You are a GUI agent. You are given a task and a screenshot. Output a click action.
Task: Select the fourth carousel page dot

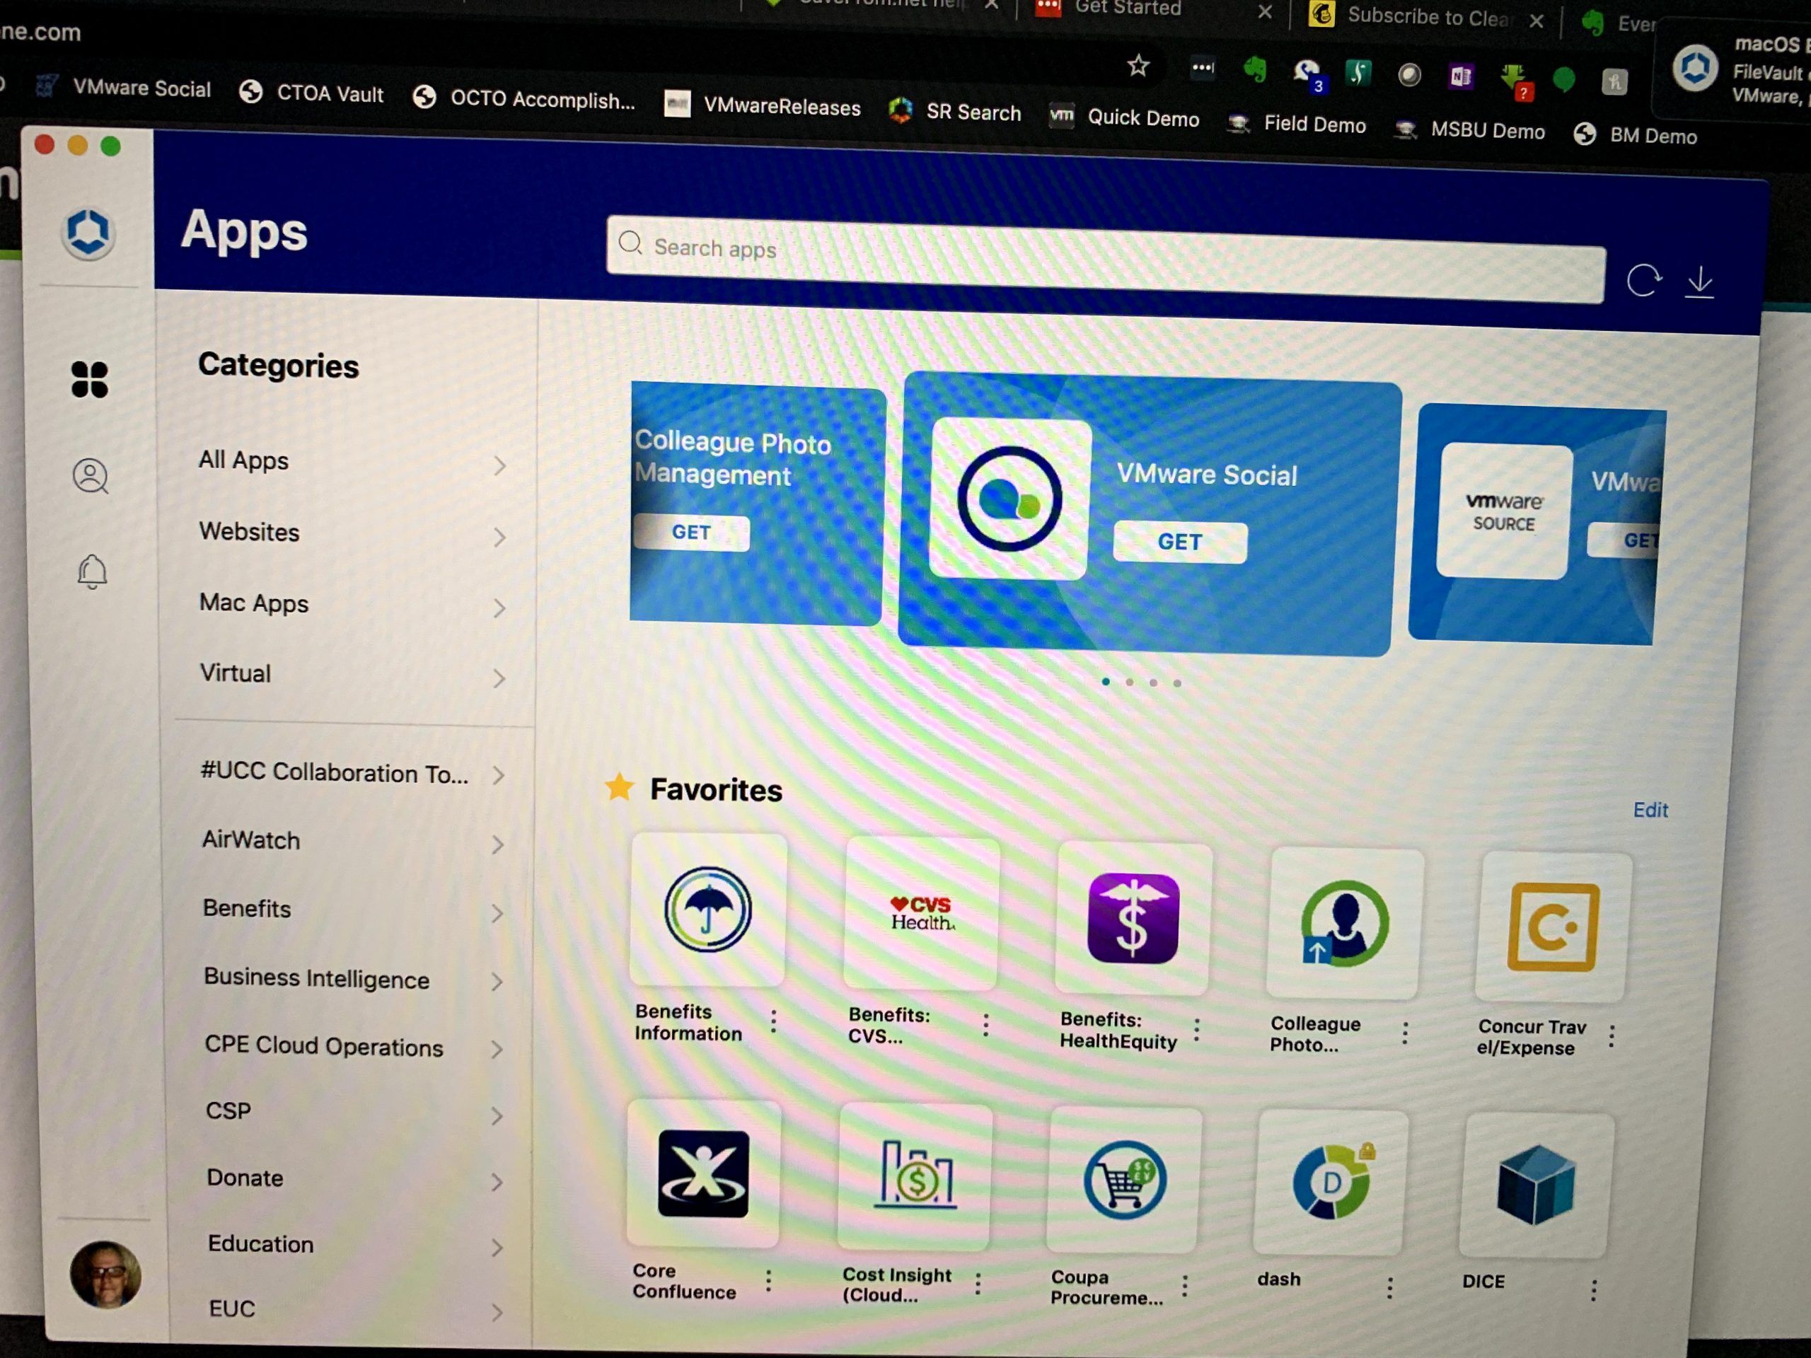(x=1177, y=683)
